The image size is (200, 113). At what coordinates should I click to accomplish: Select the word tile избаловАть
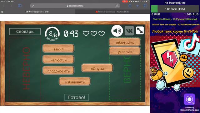tap(75, 81)
